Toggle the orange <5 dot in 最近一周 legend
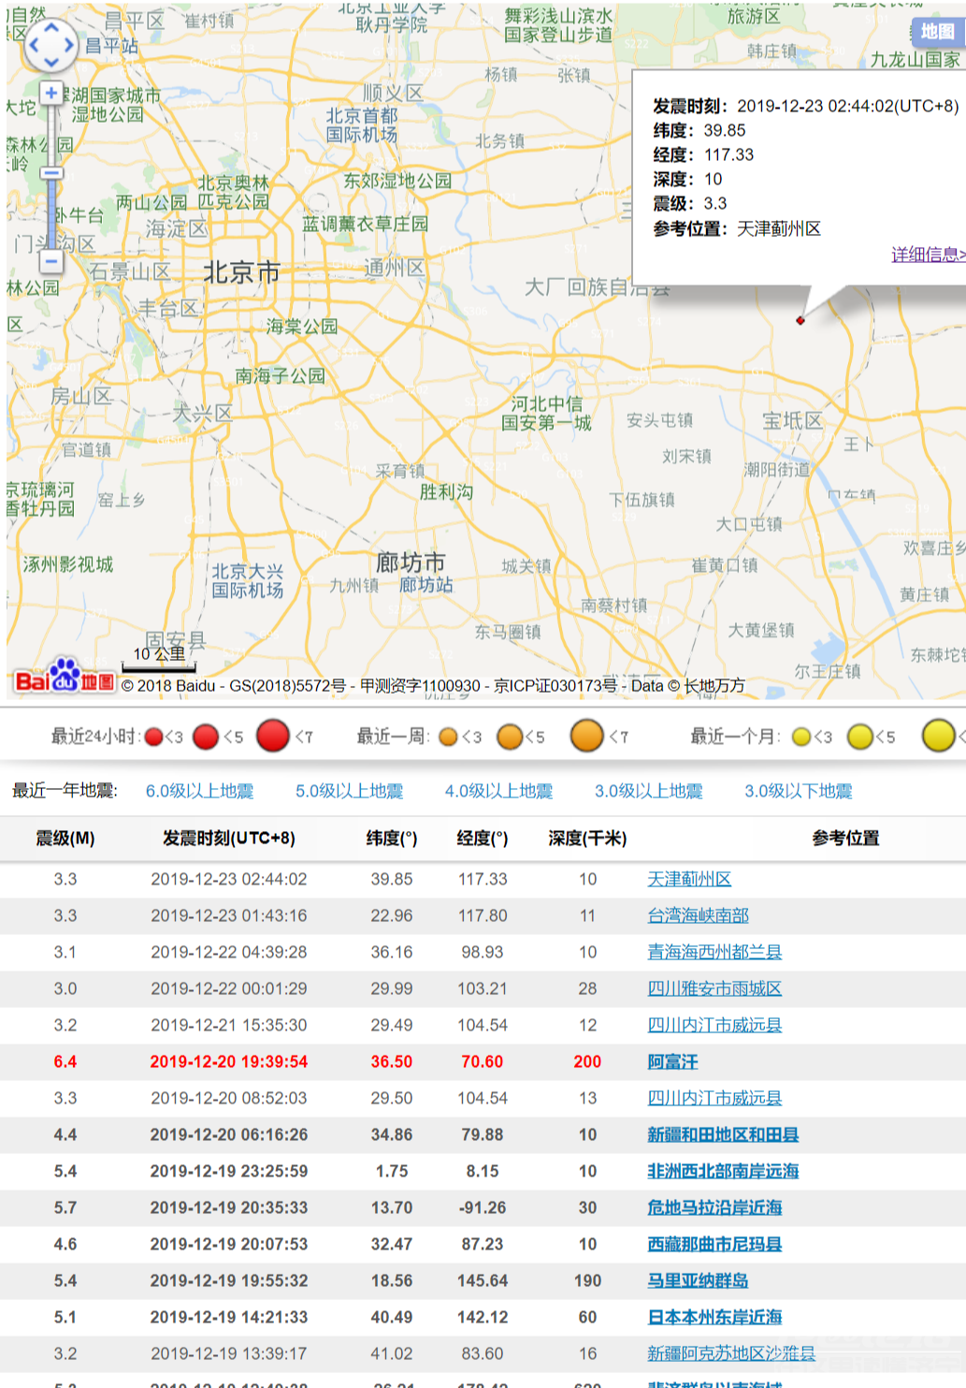This screenshot has height=1388, width=966. [x=510, y=737]
